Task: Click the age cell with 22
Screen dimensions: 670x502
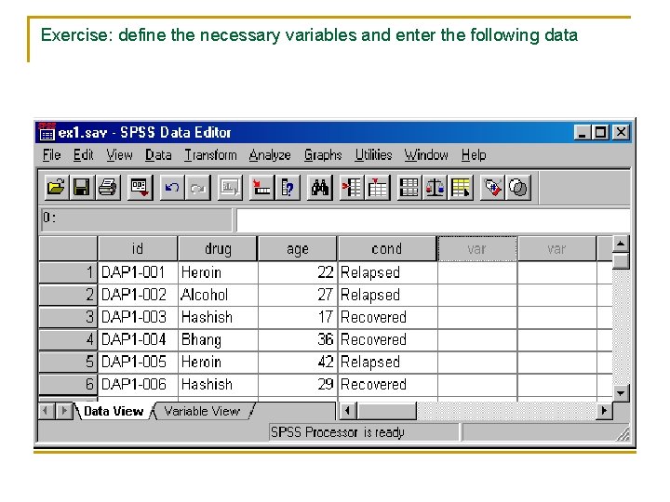Action: 298,272
